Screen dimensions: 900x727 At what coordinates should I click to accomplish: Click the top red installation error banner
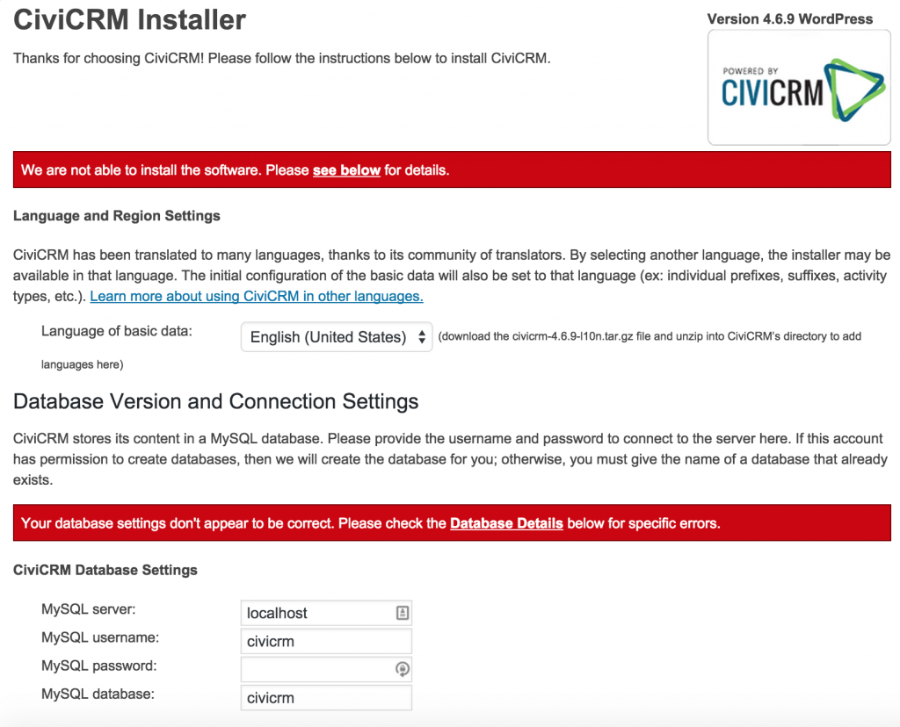tap(450, 169)
